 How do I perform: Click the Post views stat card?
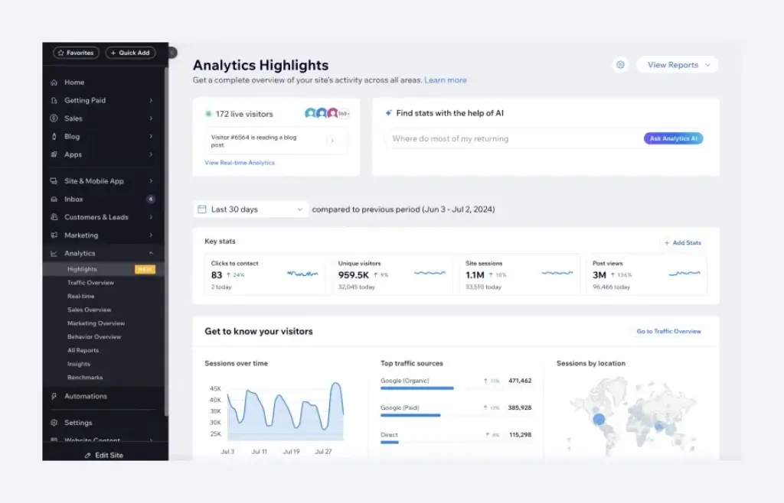646,274
